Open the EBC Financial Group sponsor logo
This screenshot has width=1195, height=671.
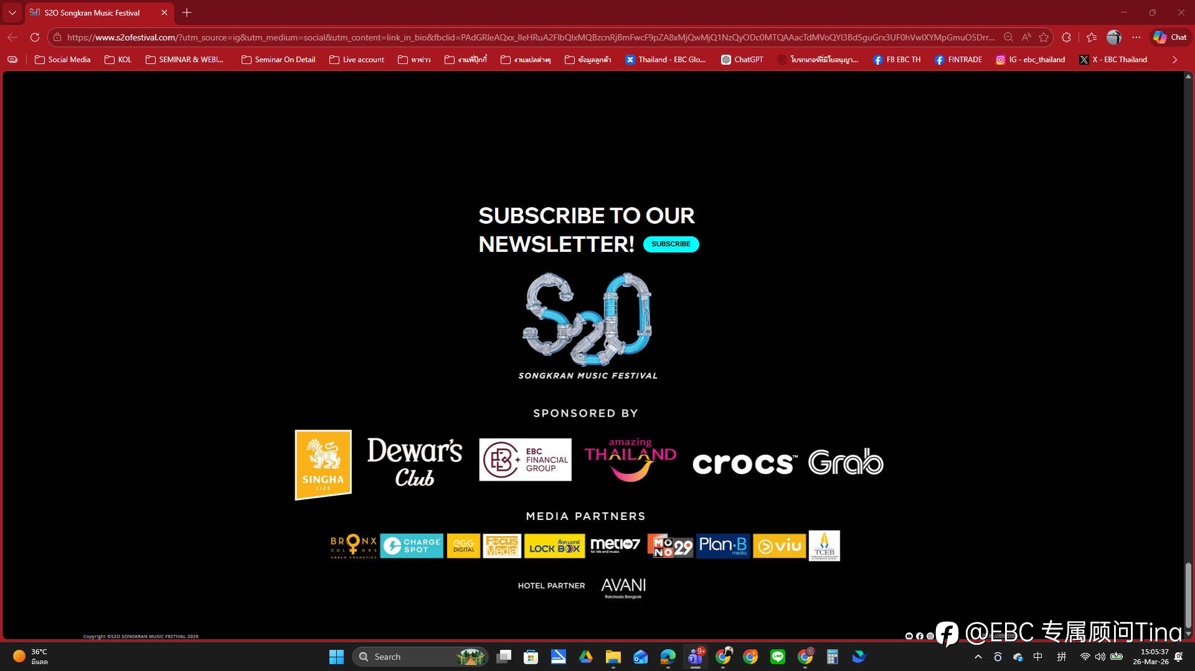point(525,460)
